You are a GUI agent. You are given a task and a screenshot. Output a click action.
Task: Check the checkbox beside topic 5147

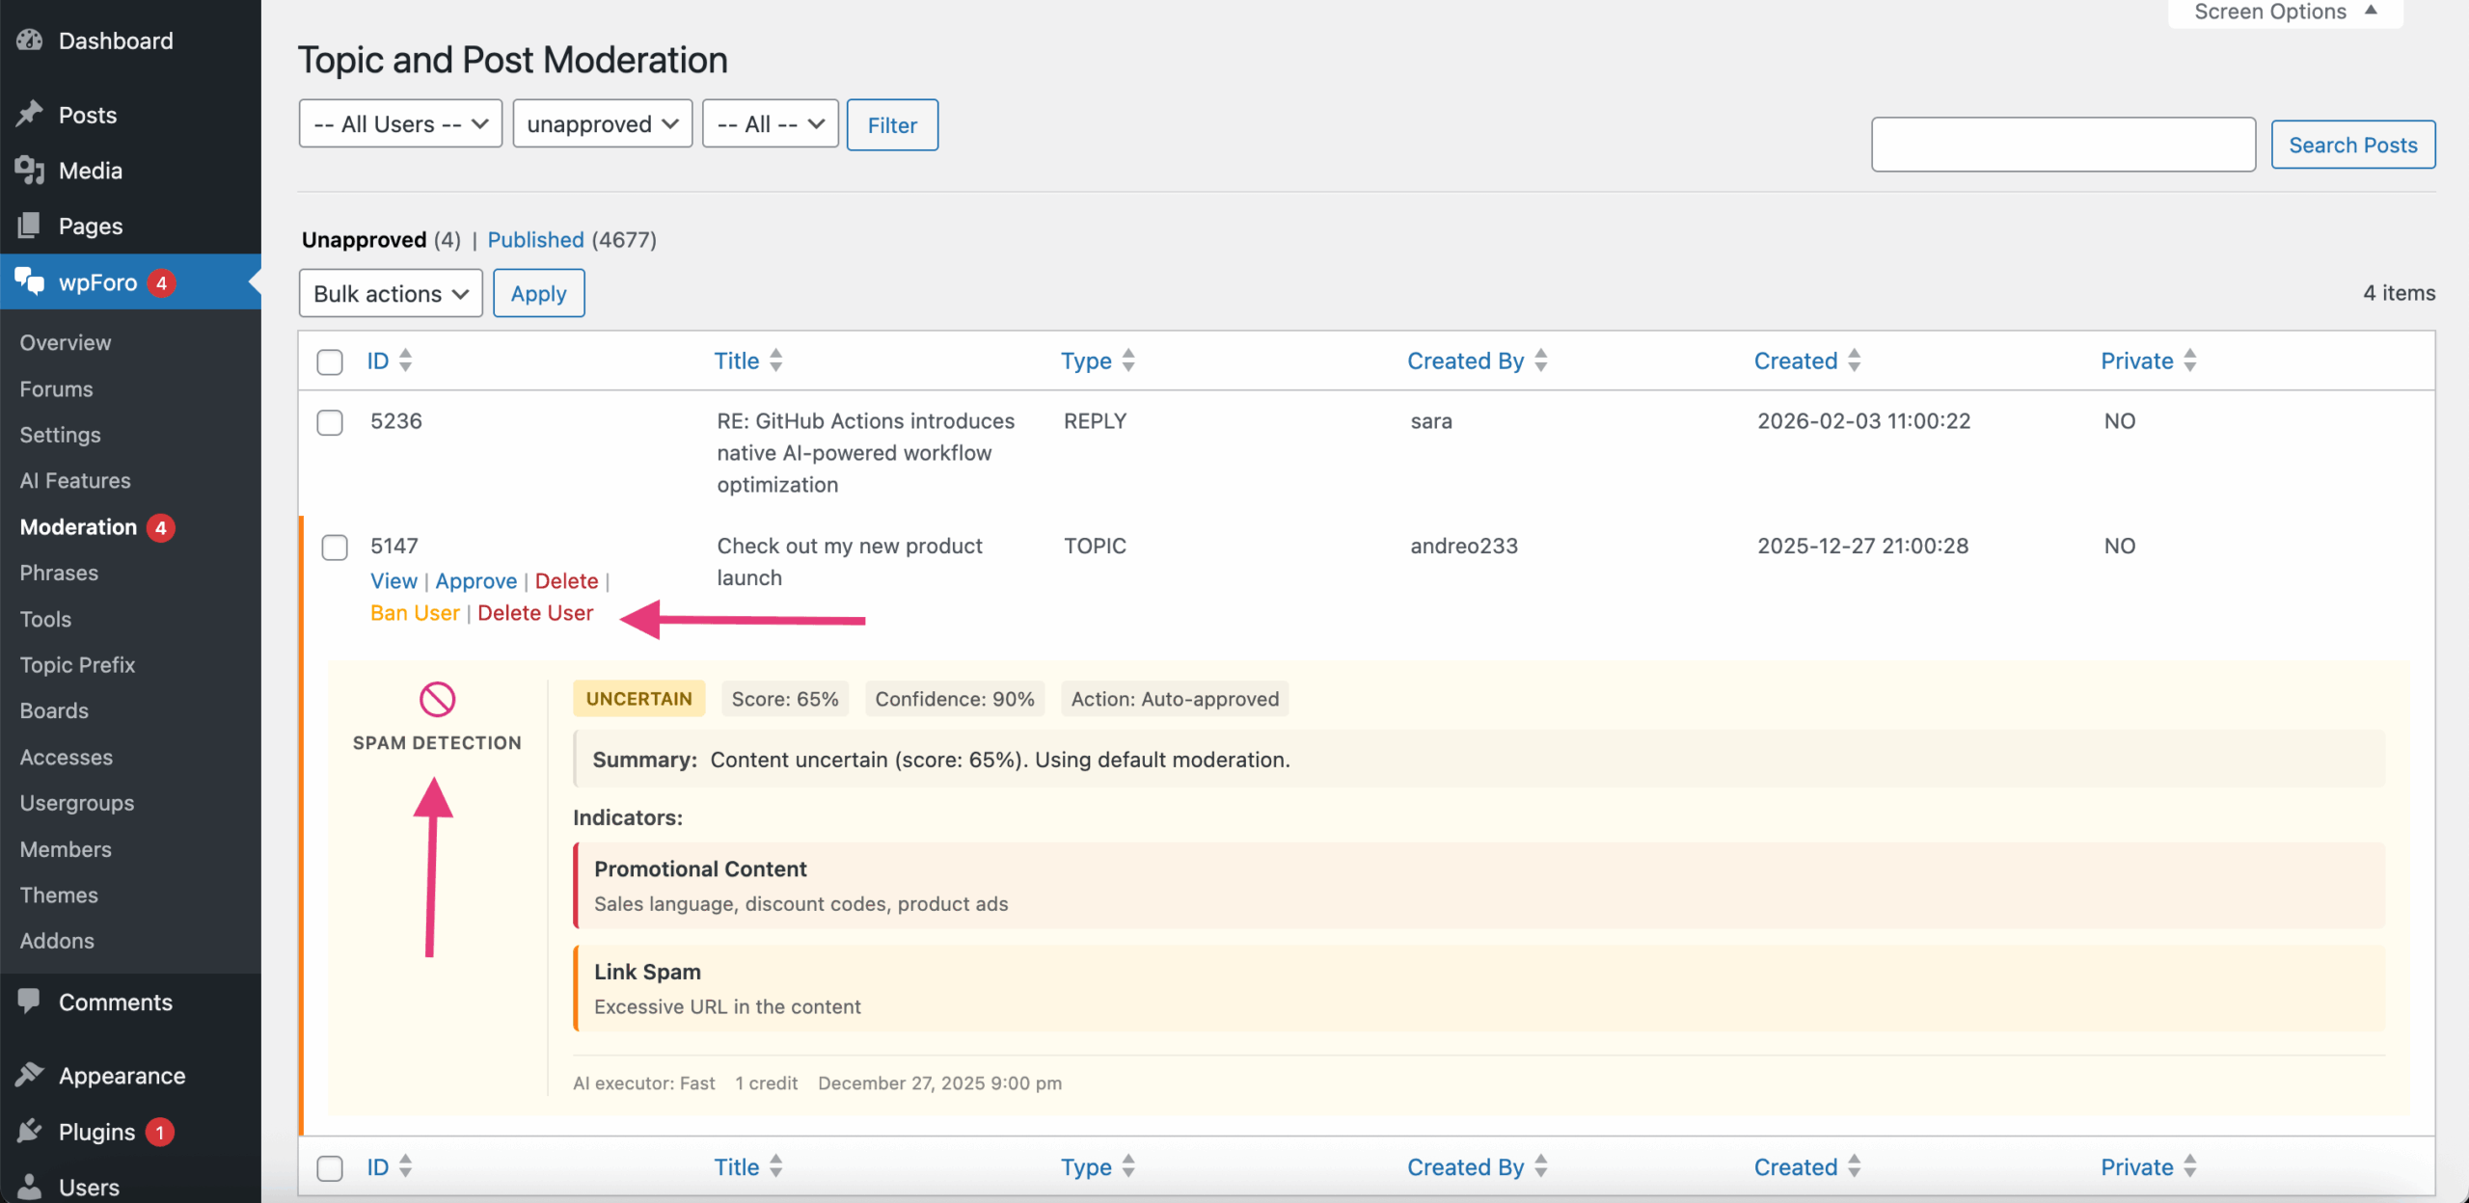(x=335, y=547)
